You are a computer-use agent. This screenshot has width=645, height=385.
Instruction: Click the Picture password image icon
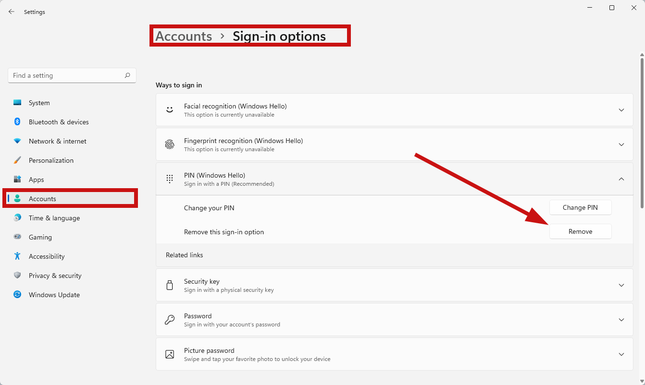tap(170, 354)
